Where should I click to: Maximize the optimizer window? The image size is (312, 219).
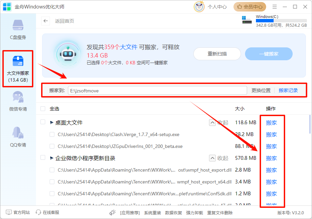[x=295, y=7]
